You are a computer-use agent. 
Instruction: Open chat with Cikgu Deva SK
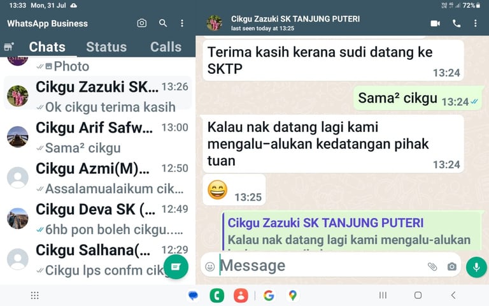[x=97, y=219]
